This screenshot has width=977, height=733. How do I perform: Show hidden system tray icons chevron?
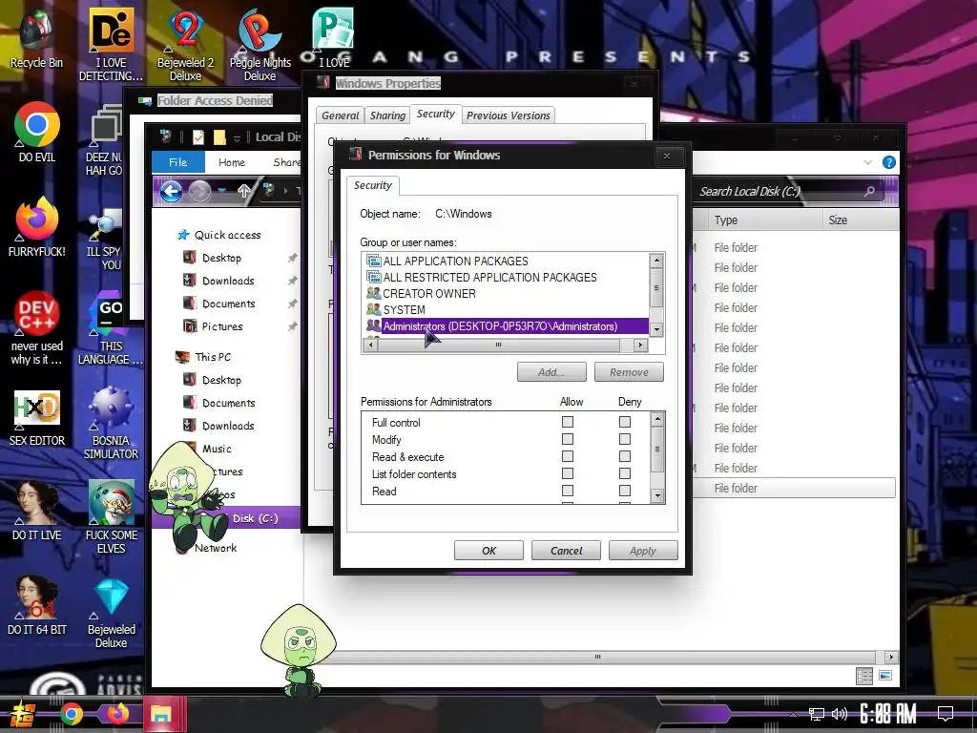[793, 714]
